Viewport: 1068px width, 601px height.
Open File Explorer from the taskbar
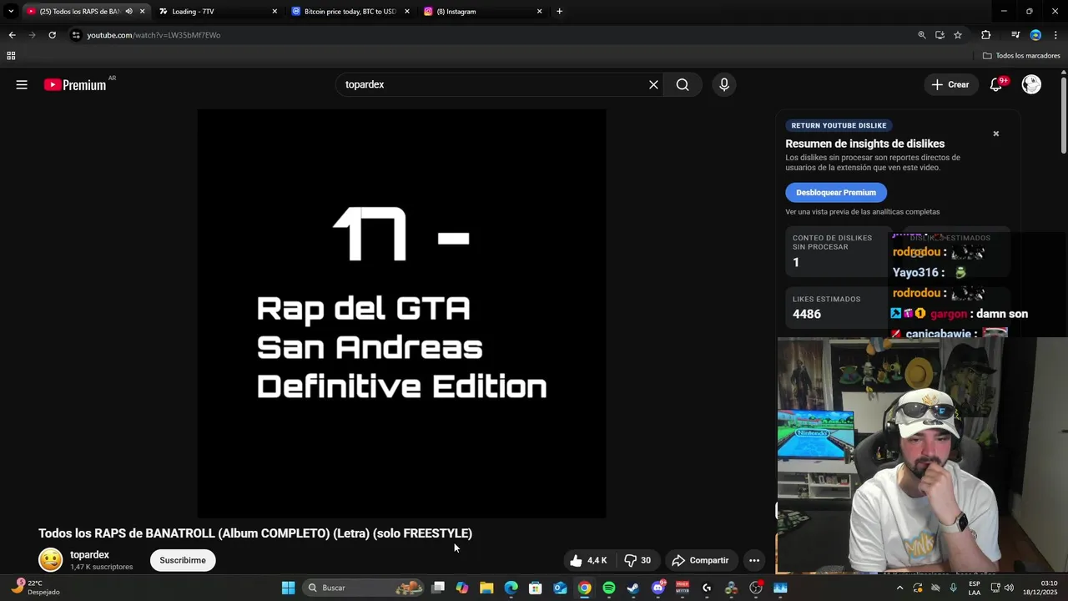click(486, 588)
